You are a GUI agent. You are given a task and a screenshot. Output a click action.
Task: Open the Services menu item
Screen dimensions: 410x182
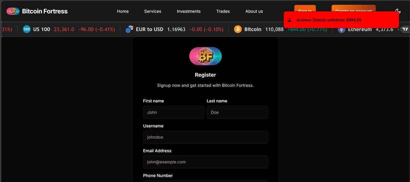[153, 11]
